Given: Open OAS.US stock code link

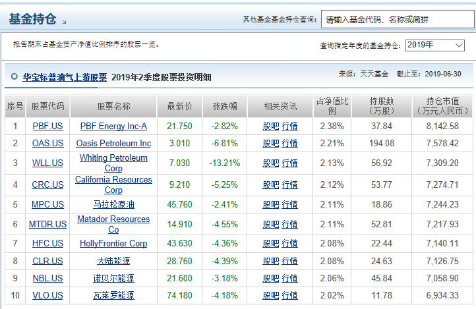Looking at the screenshot, I should (x=47, y=143).
